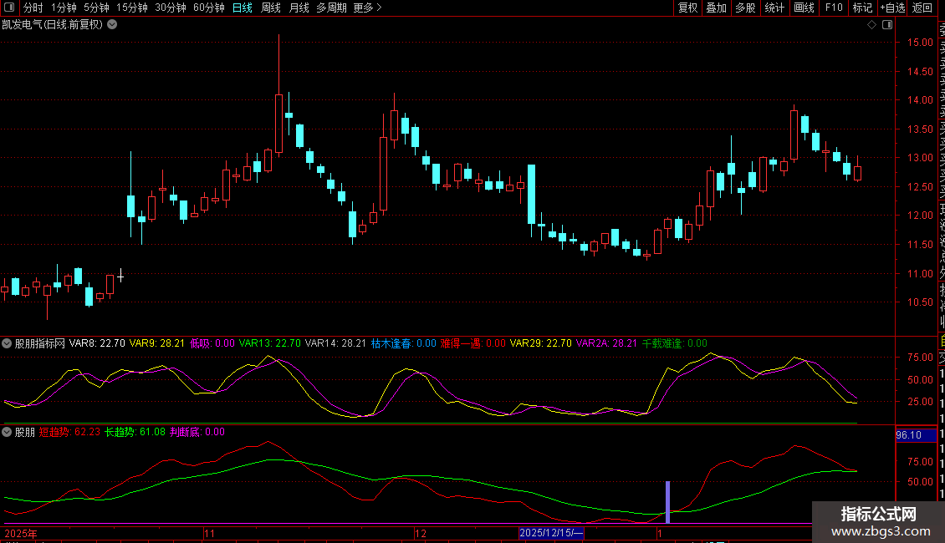Expand the 股朋 indicator dropdown arrow
This screenshot has height=543, width=945.
7,433
